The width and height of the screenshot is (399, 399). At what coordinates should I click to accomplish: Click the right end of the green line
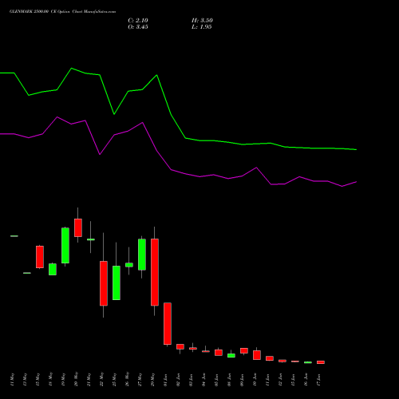pos(356,149)
